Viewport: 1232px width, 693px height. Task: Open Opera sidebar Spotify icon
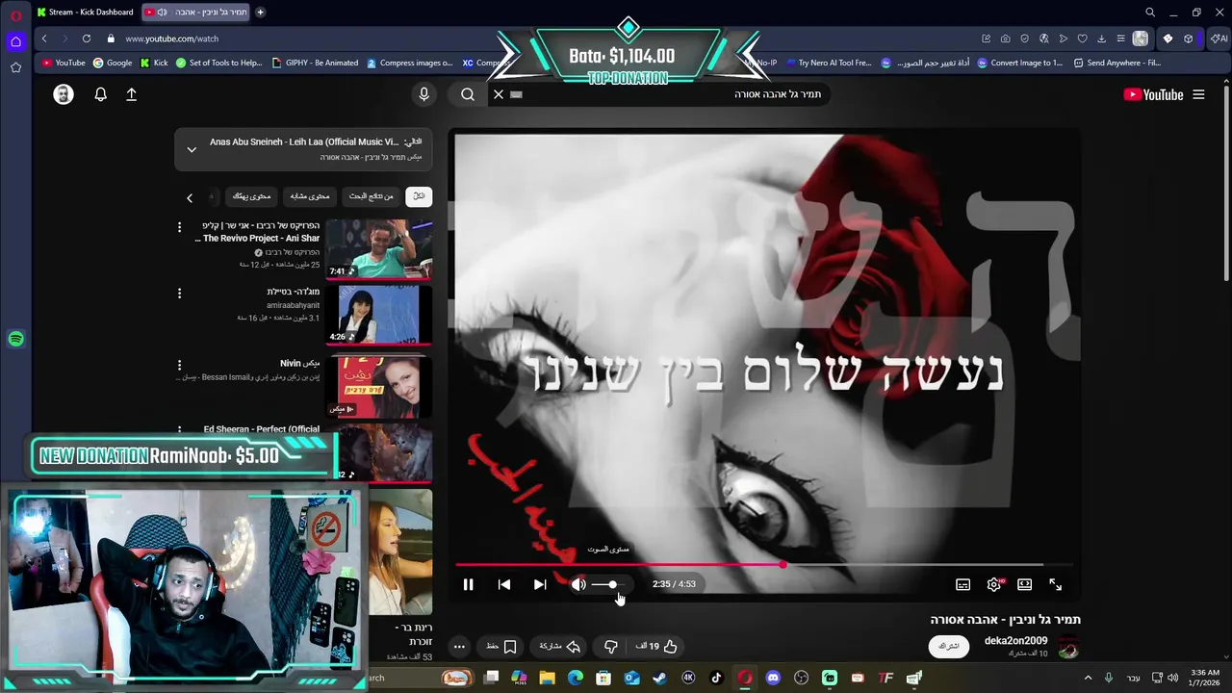click(15, 339)
